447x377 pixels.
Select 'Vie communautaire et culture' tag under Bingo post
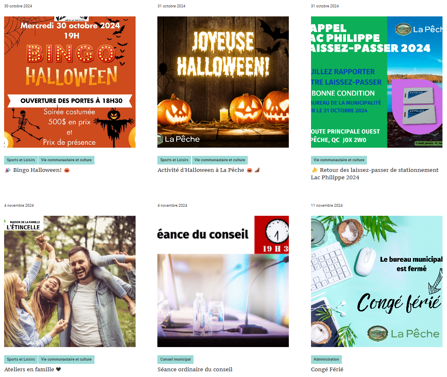click(66, 160)
